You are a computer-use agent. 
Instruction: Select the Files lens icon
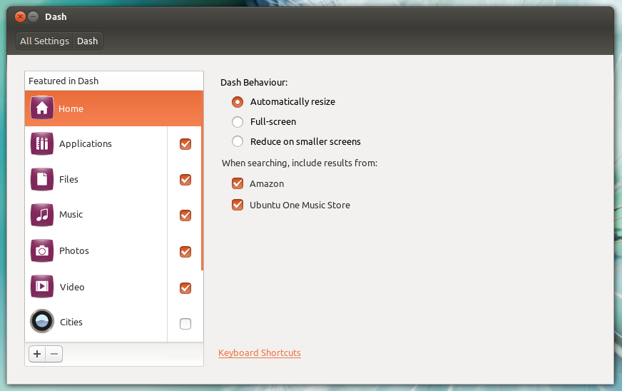pos(42,179)
